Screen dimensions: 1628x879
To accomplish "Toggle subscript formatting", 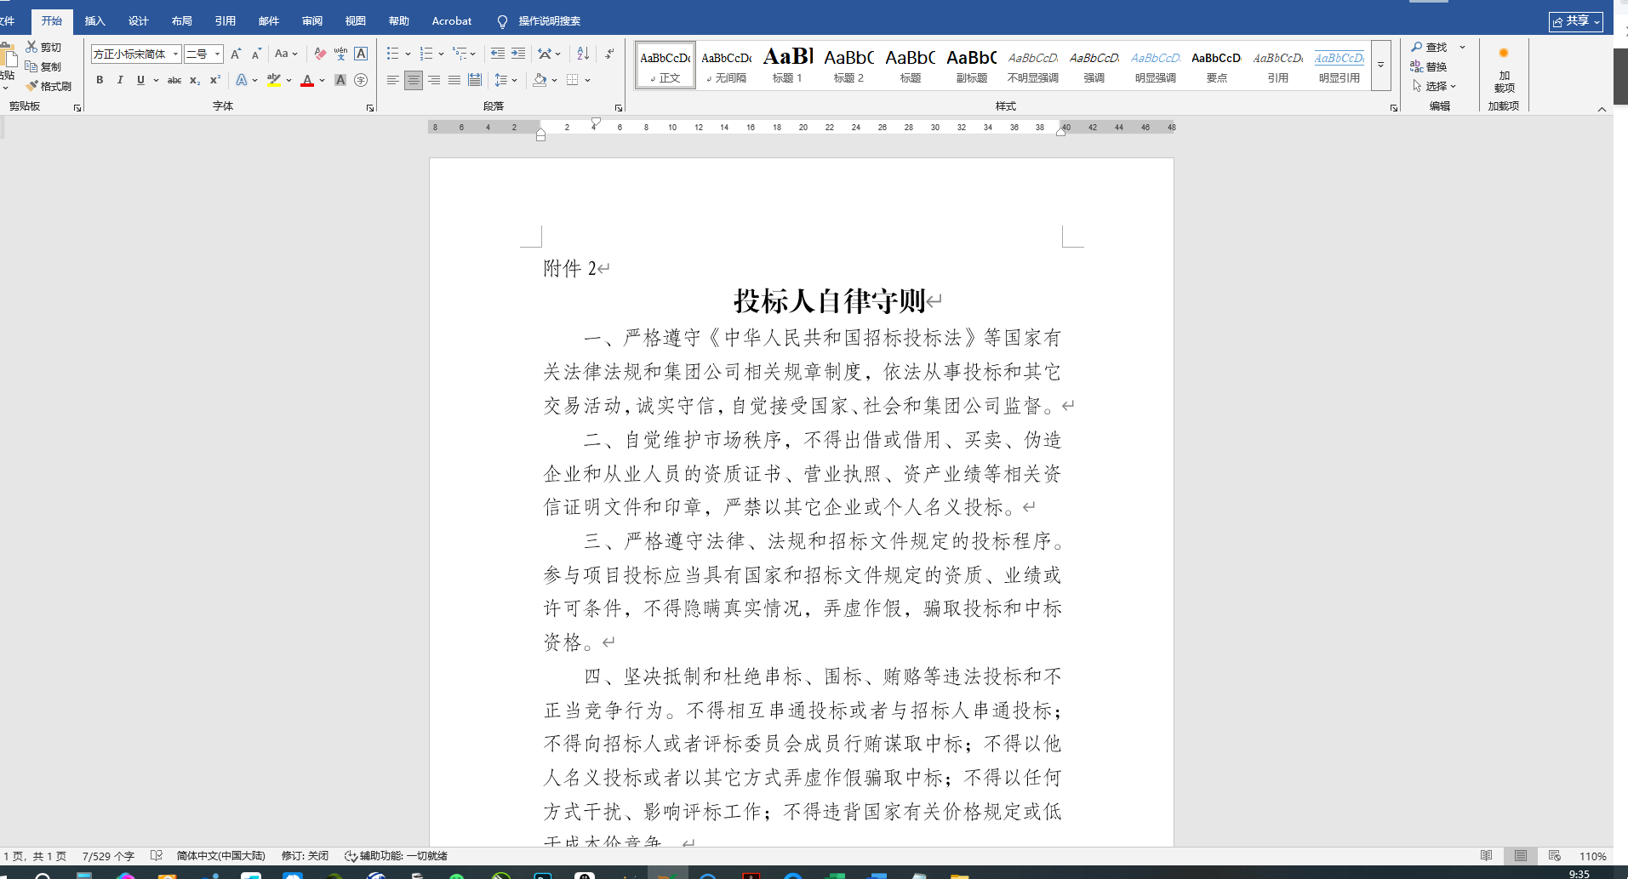I will (195, 80).
